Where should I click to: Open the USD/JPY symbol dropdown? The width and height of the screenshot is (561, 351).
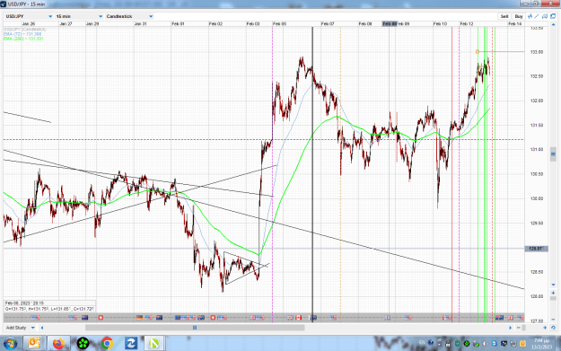pyautogui.click(x=29, y=16)
